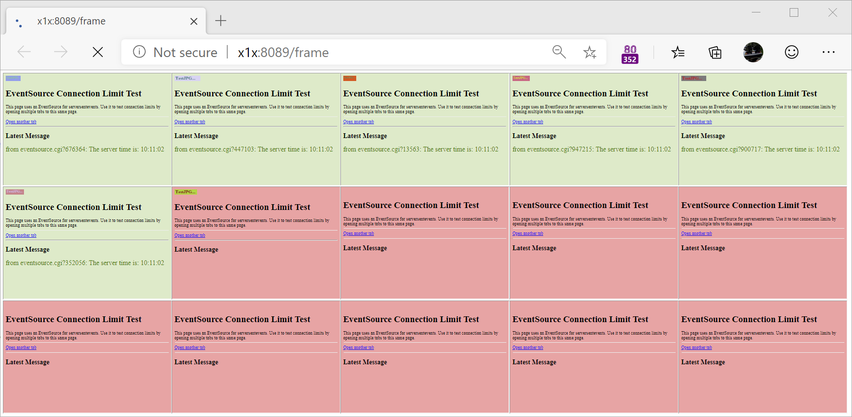Click the address bar URL x1x:8089/frame
This screenshot has height=417, width=852.
283,52
